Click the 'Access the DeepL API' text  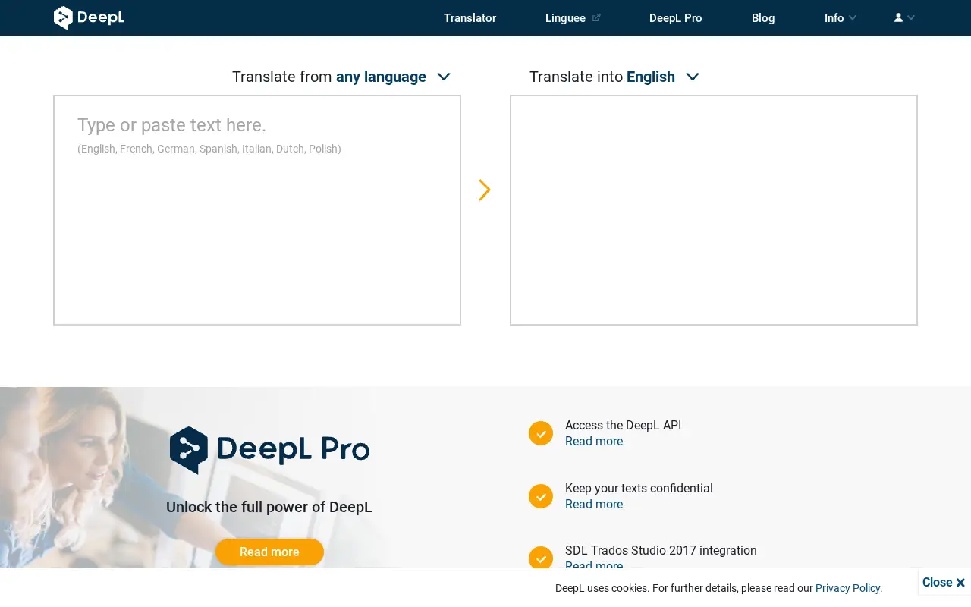click(623, 426)
